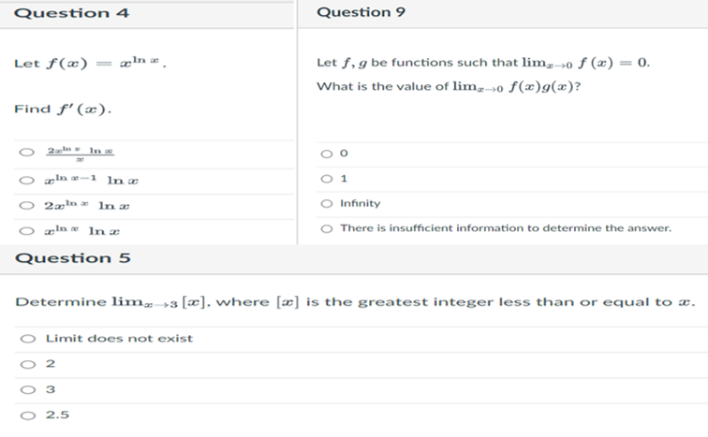Select the fraction answer radio for Question 4

29,154
